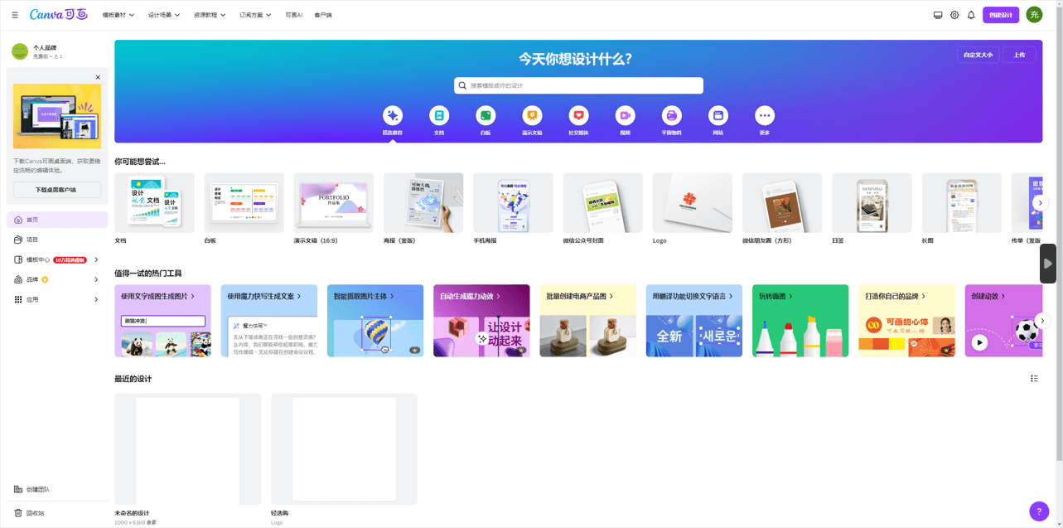Click the 文档 (Docs) category icon
1063x528 pixels.
(x=439, y=116)
